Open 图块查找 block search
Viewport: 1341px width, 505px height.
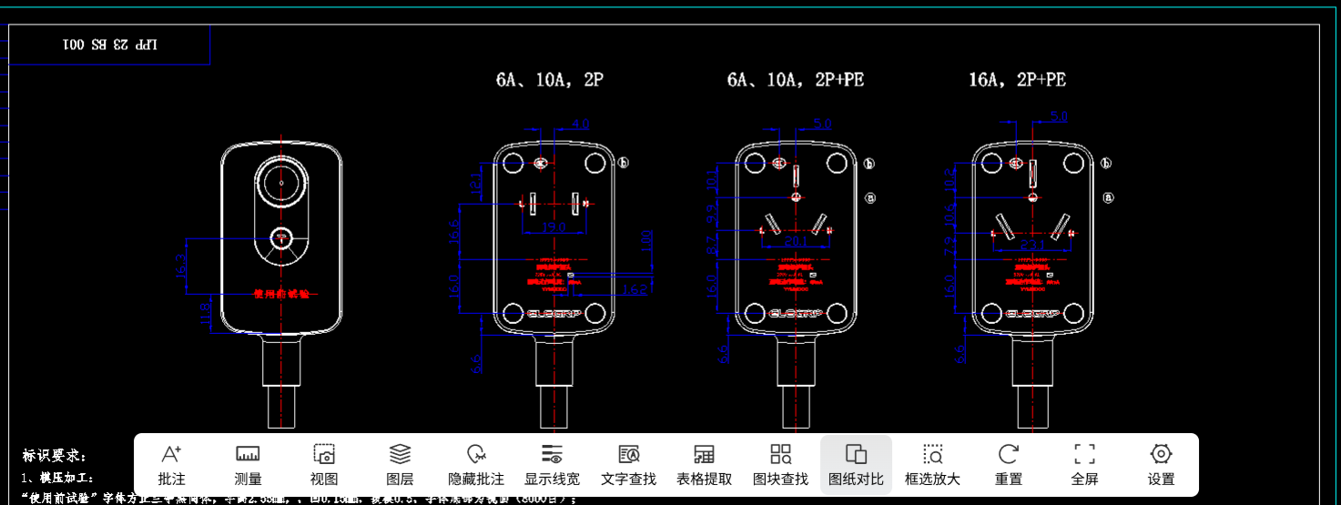tap(780, 464)
